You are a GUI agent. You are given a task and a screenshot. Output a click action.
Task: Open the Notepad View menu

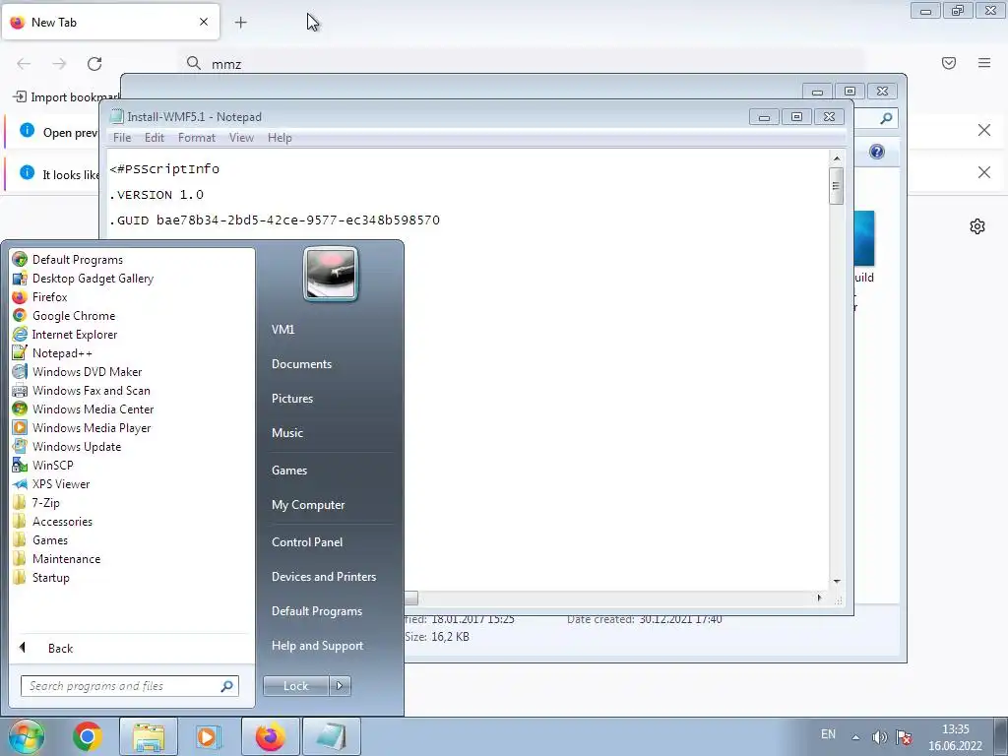coord(242,138)
